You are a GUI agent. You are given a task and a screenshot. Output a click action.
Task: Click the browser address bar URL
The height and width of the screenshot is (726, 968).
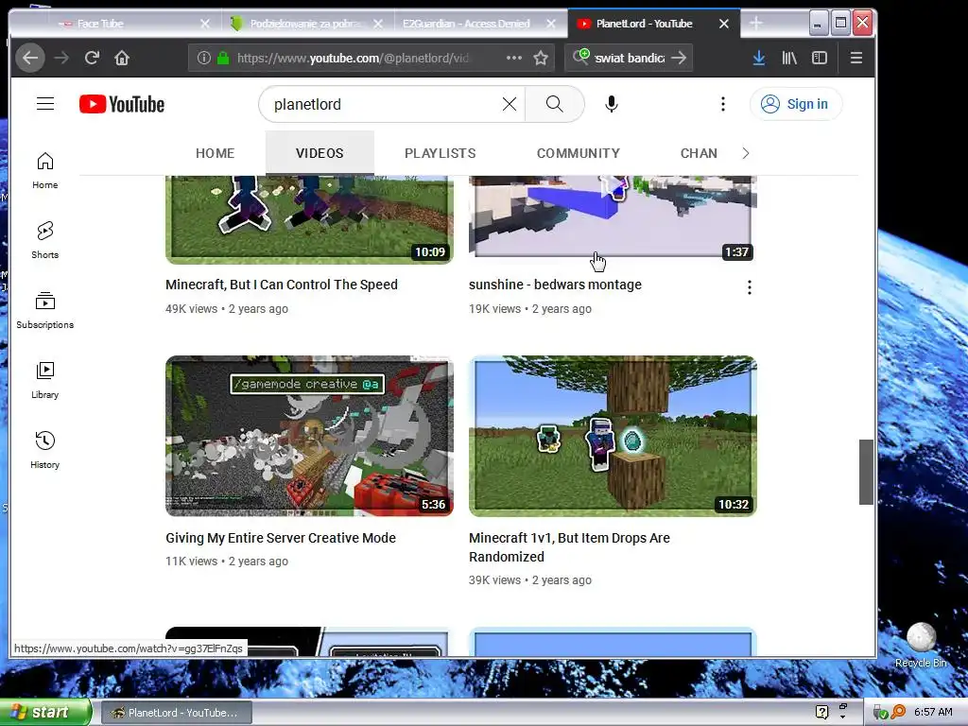tap(354, 58)
